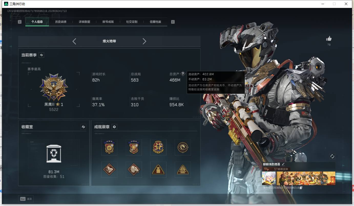354x206 pixels.
Task: Click the rank score 5522
Action: pos(54,110)
